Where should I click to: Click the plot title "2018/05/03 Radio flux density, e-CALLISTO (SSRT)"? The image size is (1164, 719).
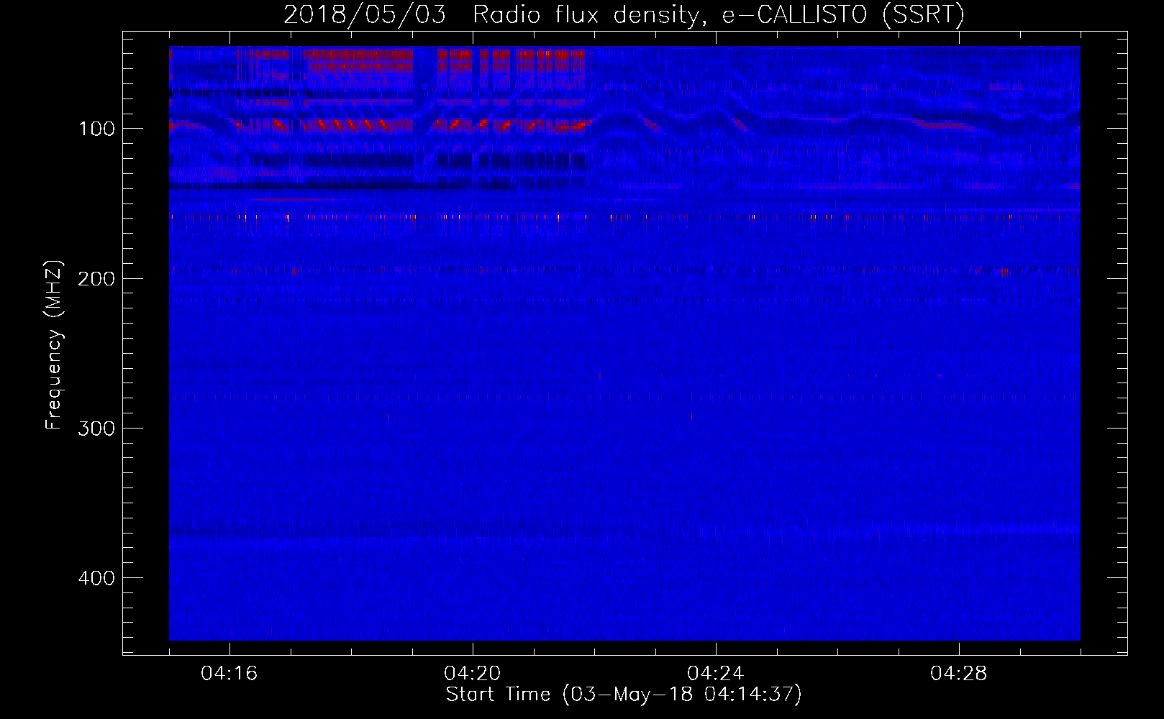pyautogui.click(x=624, y=15)
